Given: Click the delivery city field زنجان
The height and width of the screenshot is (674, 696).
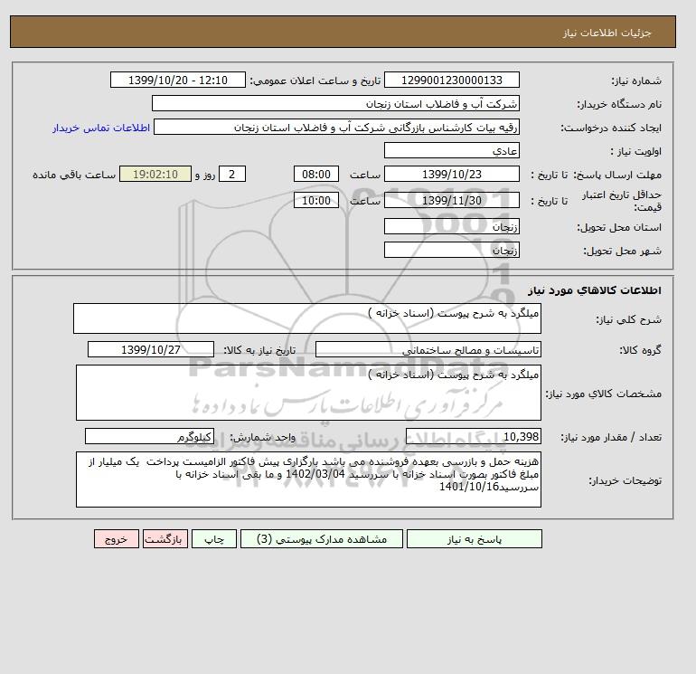Looking at the screenshot, I should pos(451,250).
